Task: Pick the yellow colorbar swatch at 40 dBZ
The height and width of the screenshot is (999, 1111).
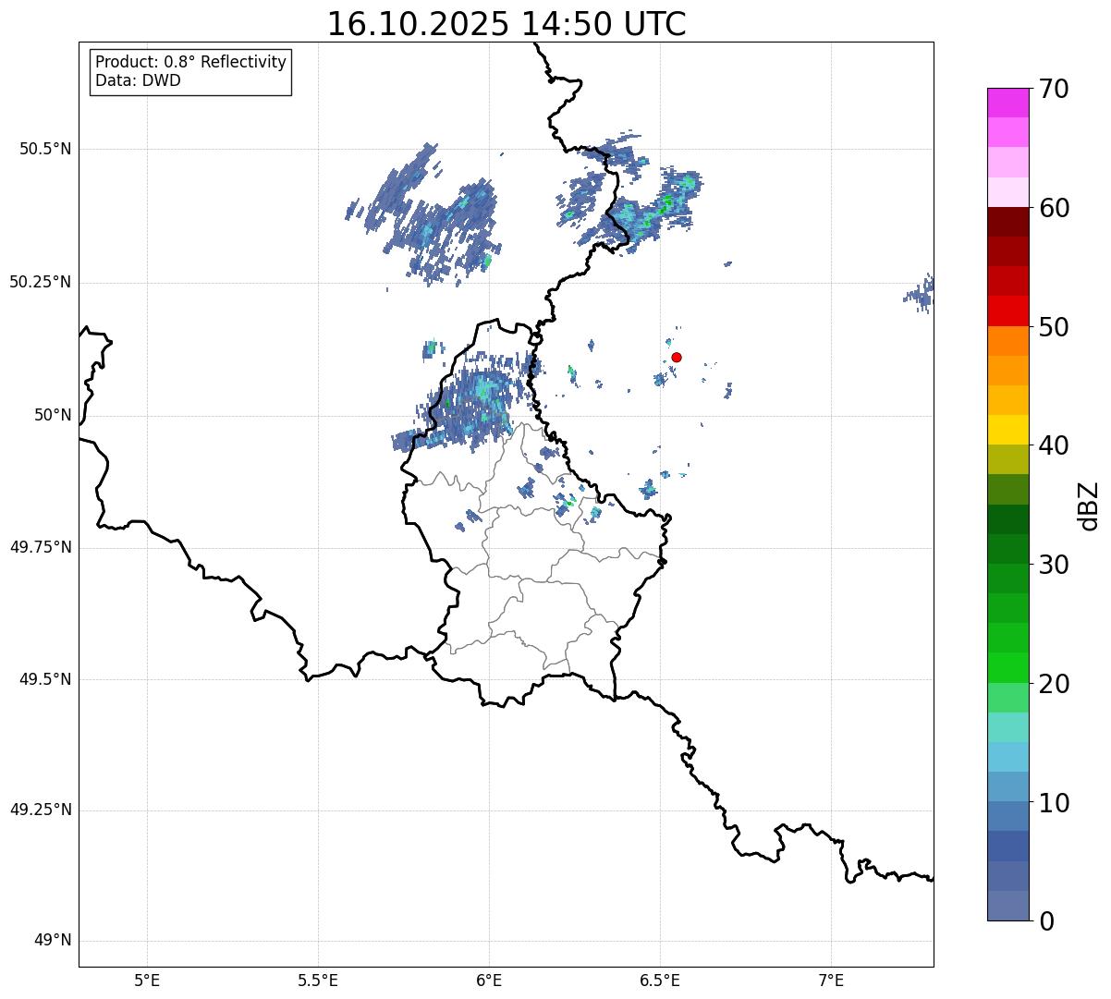Action: [x=1007, y=431]
